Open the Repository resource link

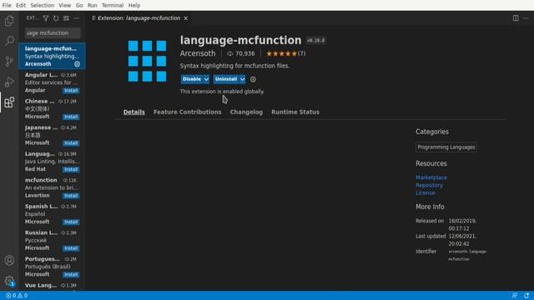(x=429, y=185)
